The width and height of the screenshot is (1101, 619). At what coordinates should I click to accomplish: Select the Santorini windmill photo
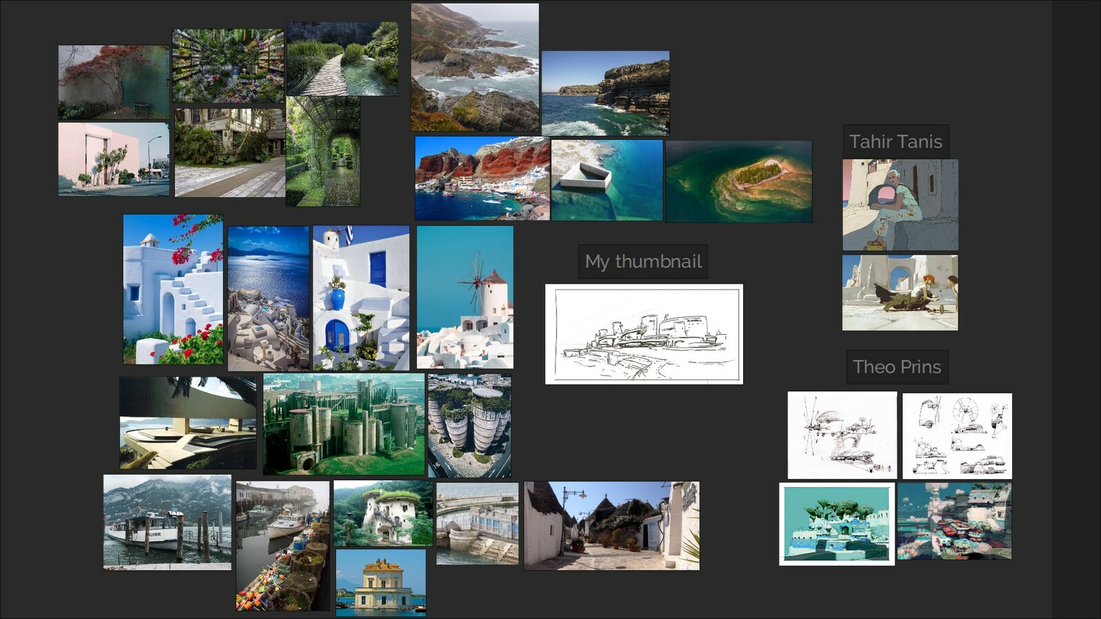(x=465, y=297)
